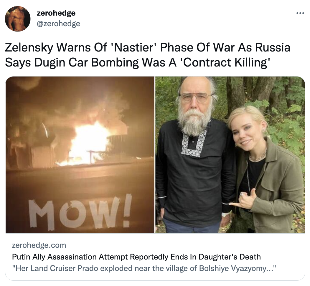Click the 'Zelensky Warns Of Nastier Phase' tweet line
The height and width of the screenshot is (286, 310).
pyautogui.click(x=148, y=48)
